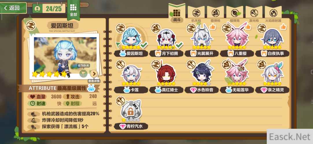Select the 榴弹炮 weapon tab icon
The height and width of the screenshot is (144, 313).
(234, 14)
